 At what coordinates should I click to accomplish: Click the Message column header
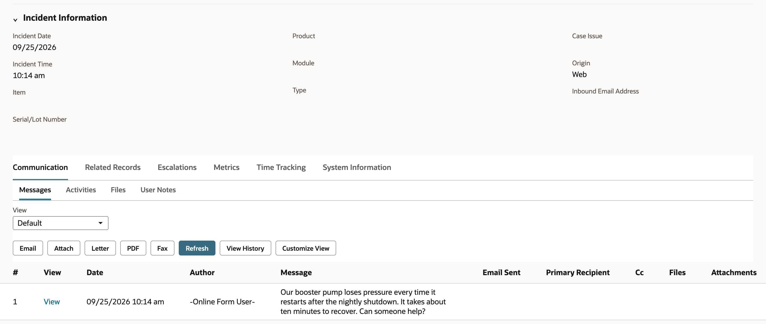click(296, 272)
